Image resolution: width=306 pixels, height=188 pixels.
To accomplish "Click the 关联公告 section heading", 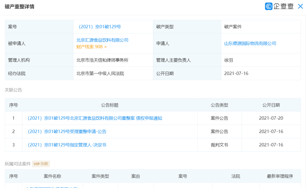I will (x=13, y=90).
